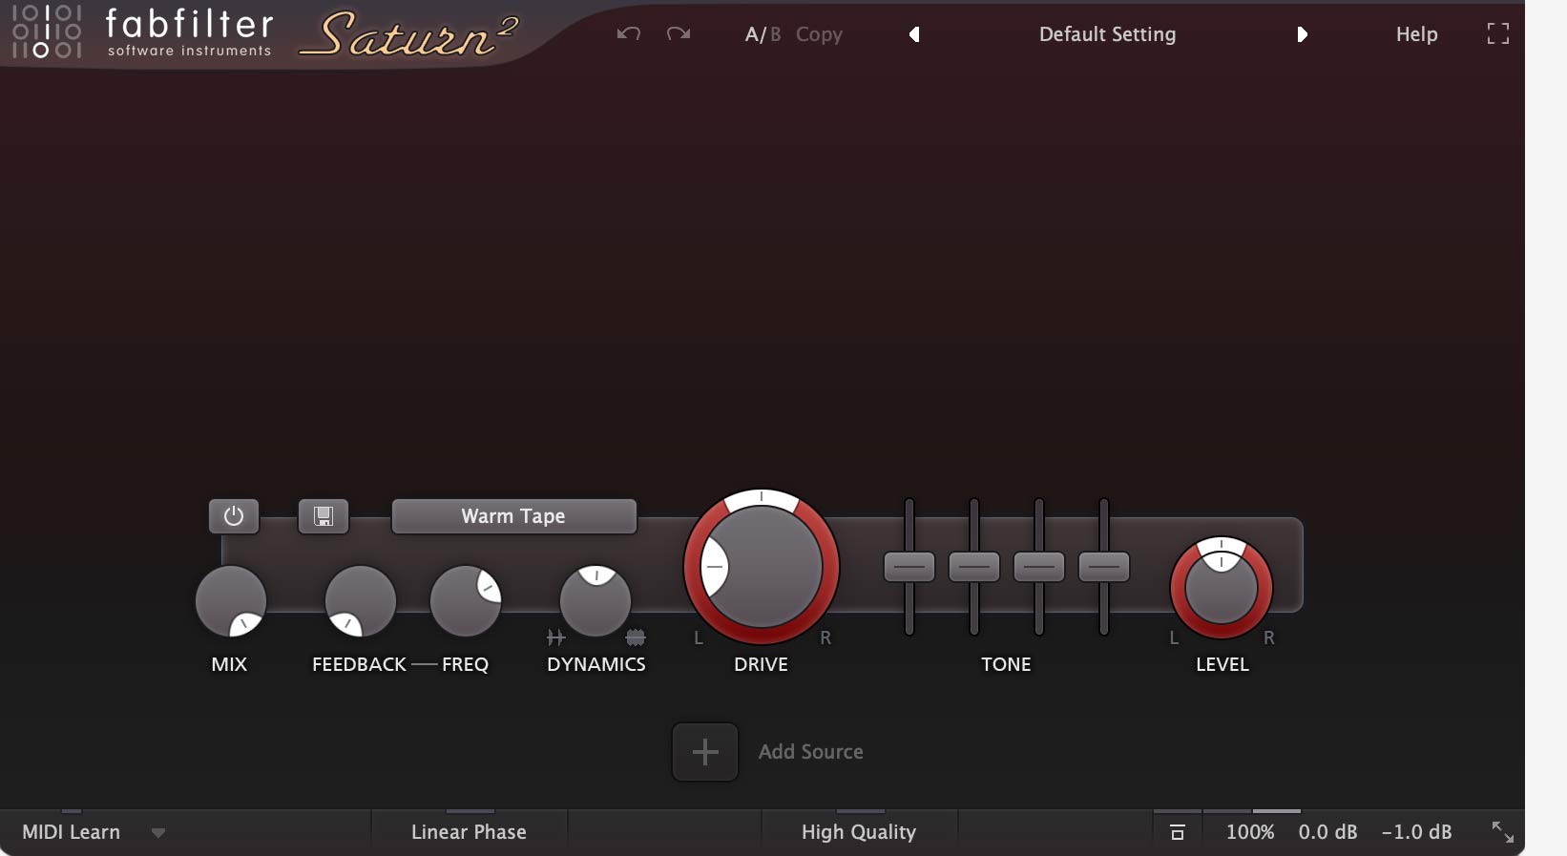
Task: Click the first Tone slider handle
Action: coord(909,567)
